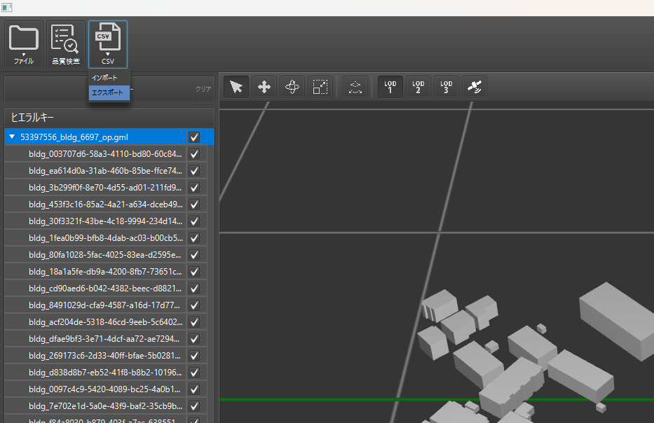Uncheck bldg_8491029d visibility checkbox

pos(194,305)
